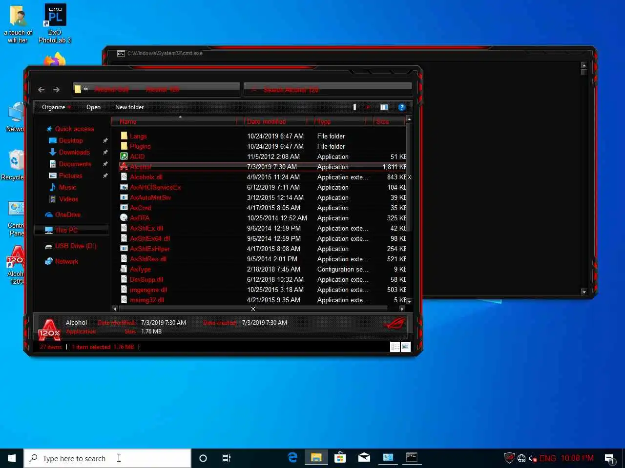Image resolution: width=625 pixels, height=468 pixels.
Task: Select the Alcohol application file icon
Action: click(124, 167)
